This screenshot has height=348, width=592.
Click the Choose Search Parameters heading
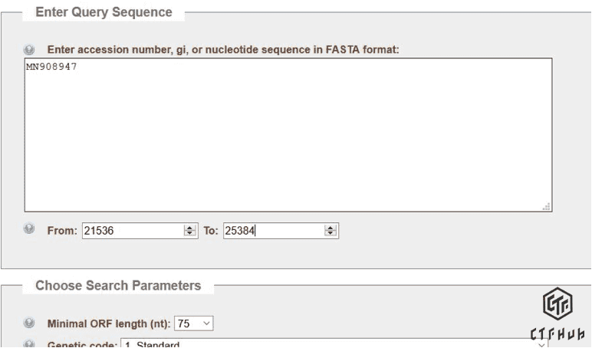tap(118, 286)
